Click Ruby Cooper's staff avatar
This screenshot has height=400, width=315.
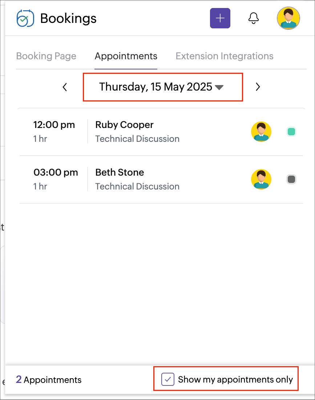point(261,132)
